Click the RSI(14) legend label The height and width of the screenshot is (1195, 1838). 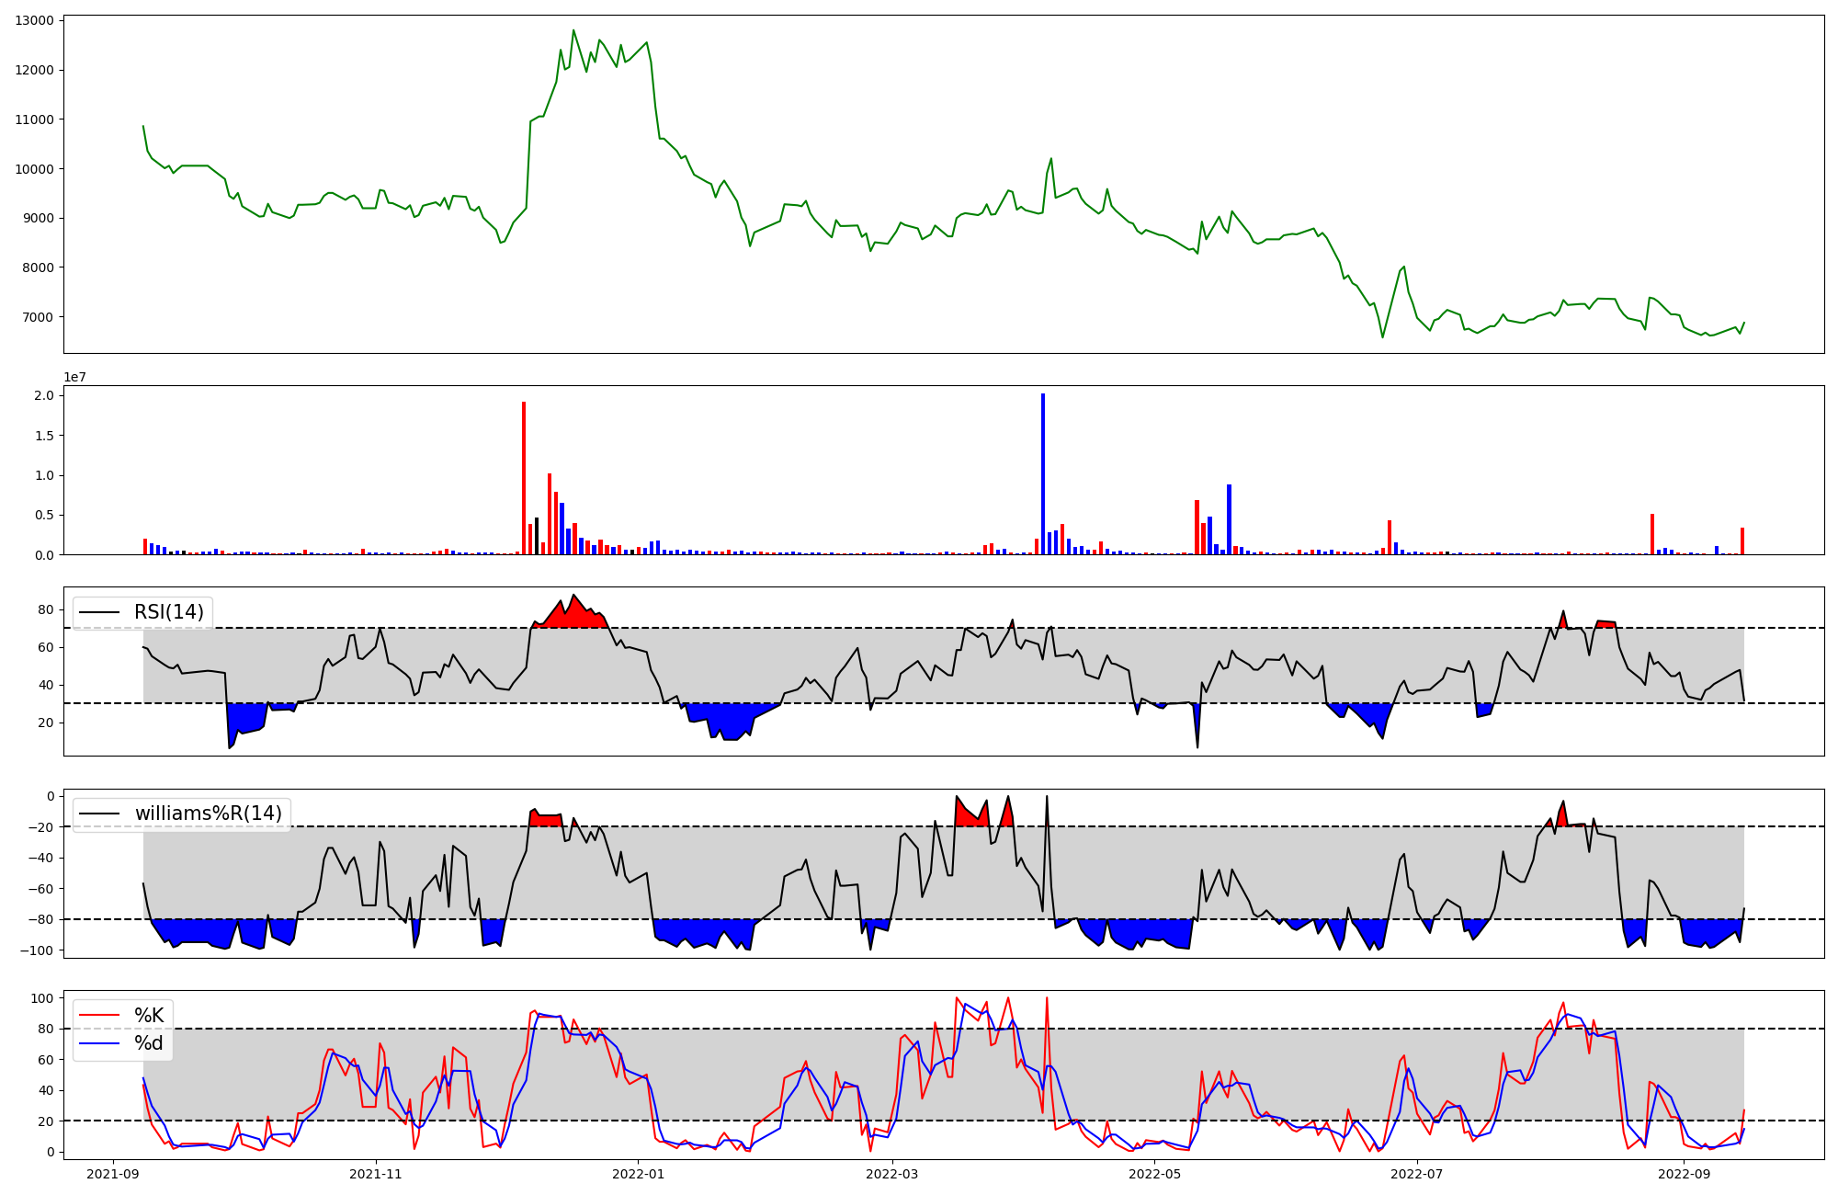(168, 612)
